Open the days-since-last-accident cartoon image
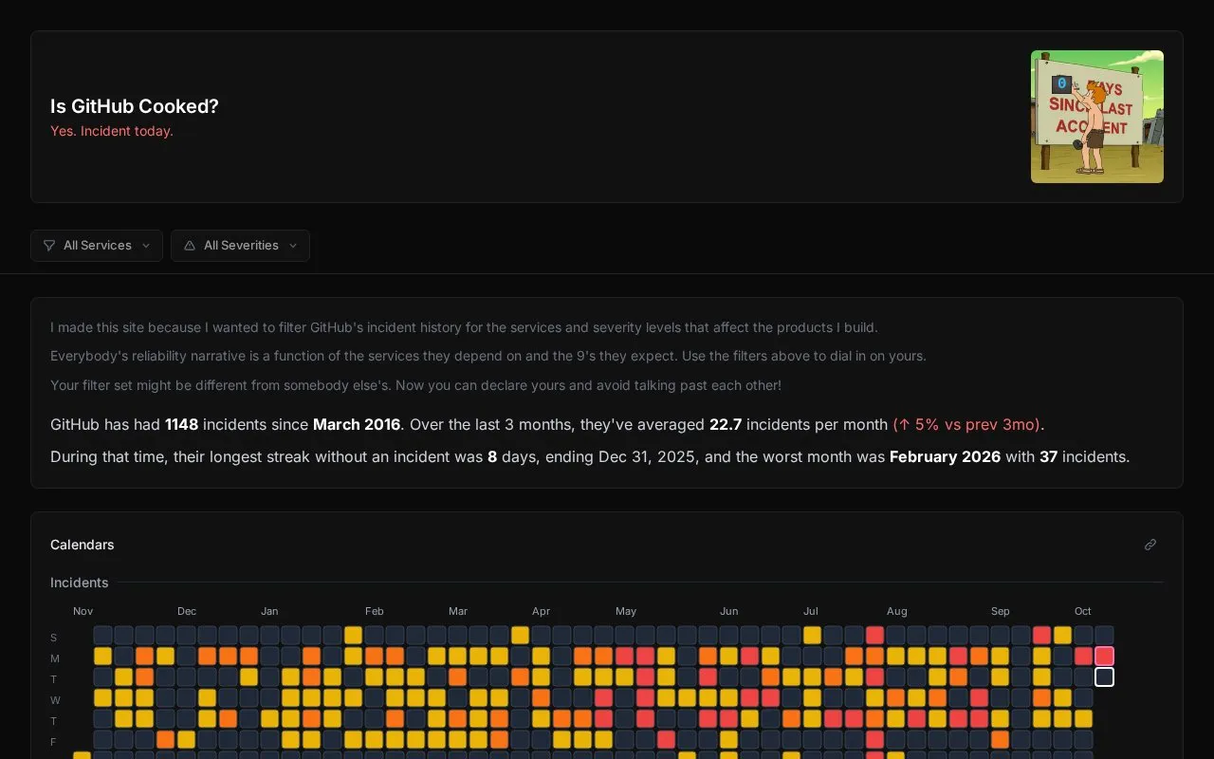The height and width of the screenshot is (759, 1214). [1097, 117]
